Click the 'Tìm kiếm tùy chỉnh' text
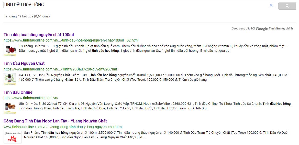This screenshot has width=299, height=145. click(281, 29)
